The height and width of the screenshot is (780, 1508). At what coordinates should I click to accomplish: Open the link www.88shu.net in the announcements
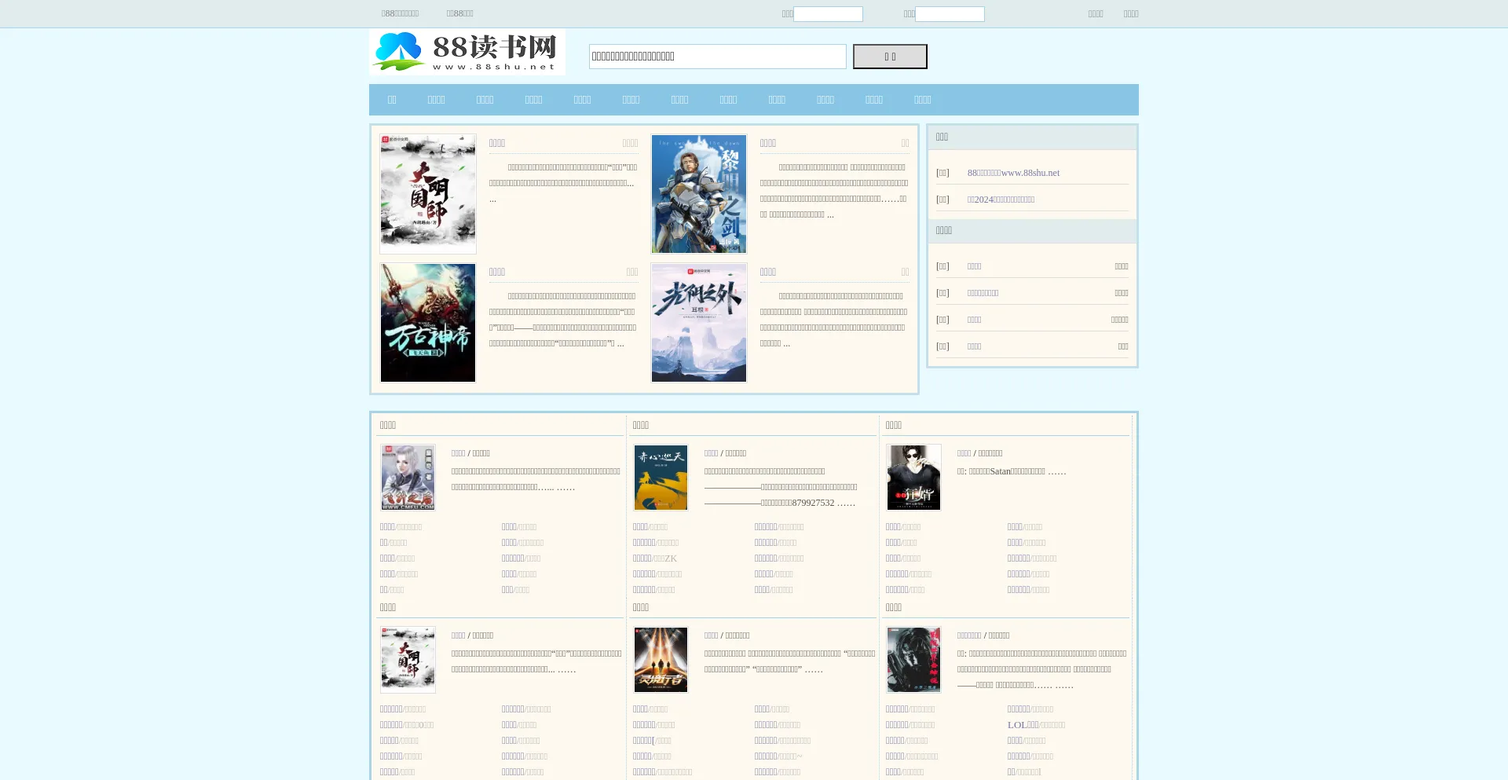(x=1014, y=172)
